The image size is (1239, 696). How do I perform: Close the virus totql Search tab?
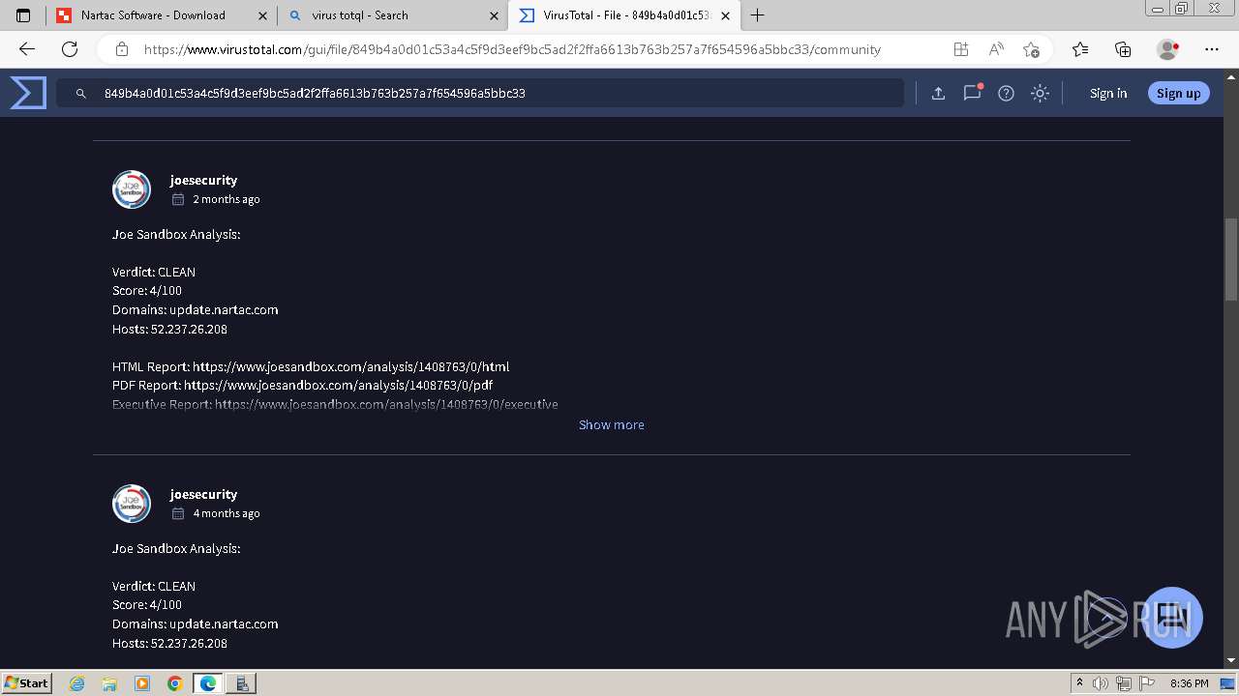pyautogui.click(x=494, y=15)
